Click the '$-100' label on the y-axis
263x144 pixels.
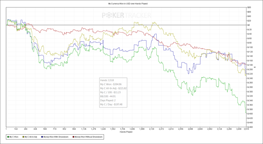tap(250, 47)
